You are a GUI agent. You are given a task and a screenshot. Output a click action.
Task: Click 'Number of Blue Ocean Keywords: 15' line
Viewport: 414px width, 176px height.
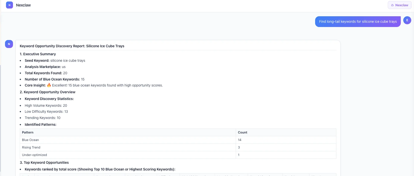(55, 79)
